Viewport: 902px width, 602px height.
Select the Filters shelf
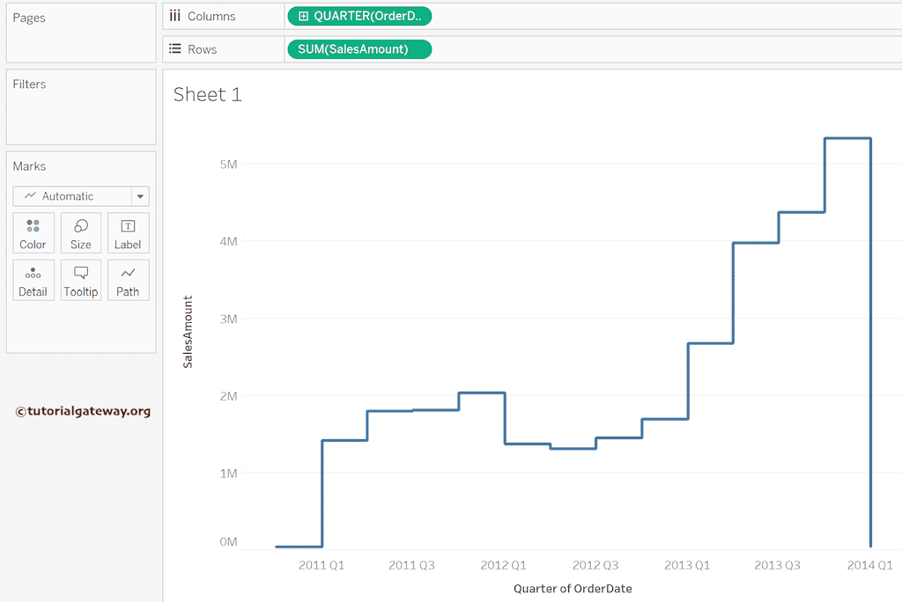click(81, 106)
